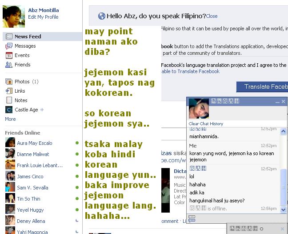Click Clear Chat History link
288x234 pixels.
coord(206,123)
